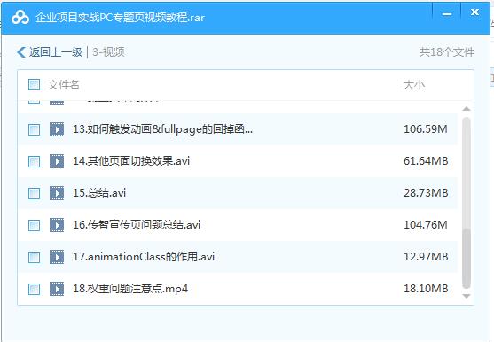Click size value 18.10MB
Viewport: 494px width, 342px height.
[426, 289]
